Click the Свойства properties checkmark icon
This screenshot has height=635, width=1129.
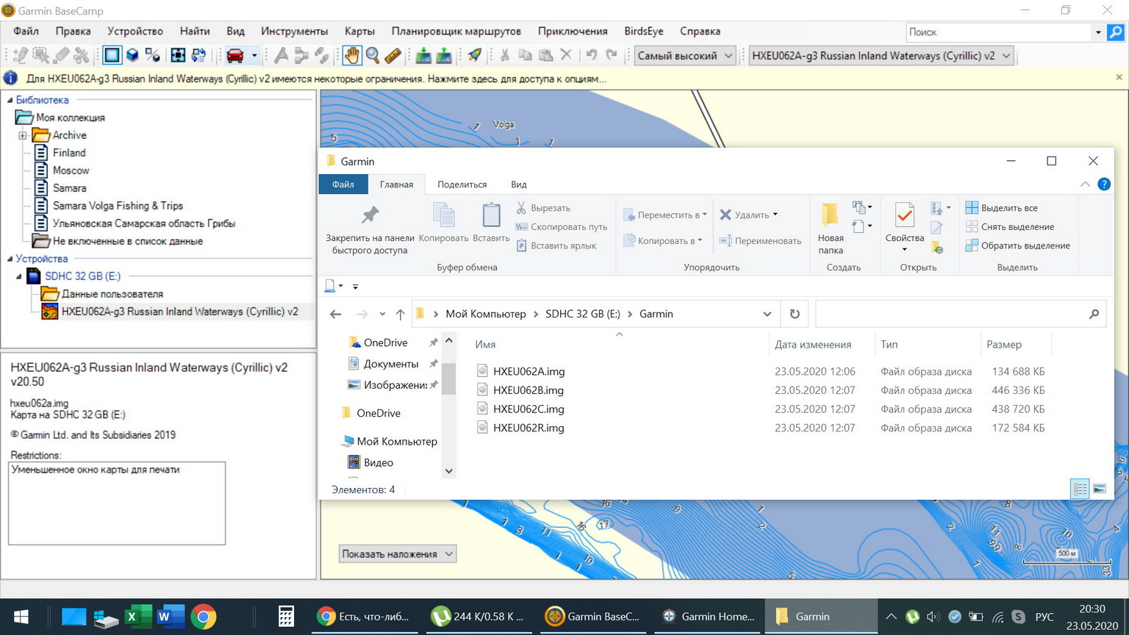pyautogui.click(x=904, y=215)
